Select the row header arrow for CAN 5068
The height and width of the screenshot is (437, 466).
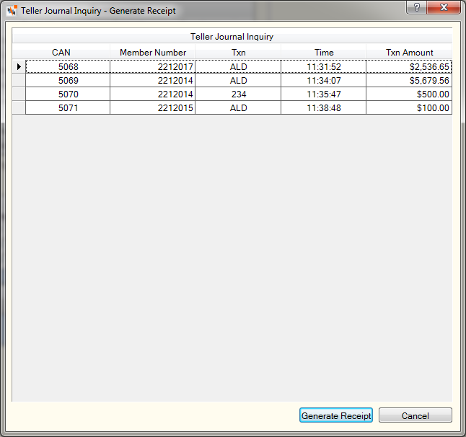click(19, 66)
